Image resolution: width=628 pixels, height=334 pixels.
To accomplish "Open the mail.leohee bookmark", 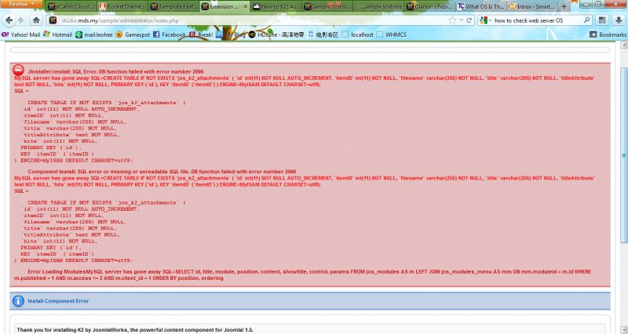I will [94, 34].
